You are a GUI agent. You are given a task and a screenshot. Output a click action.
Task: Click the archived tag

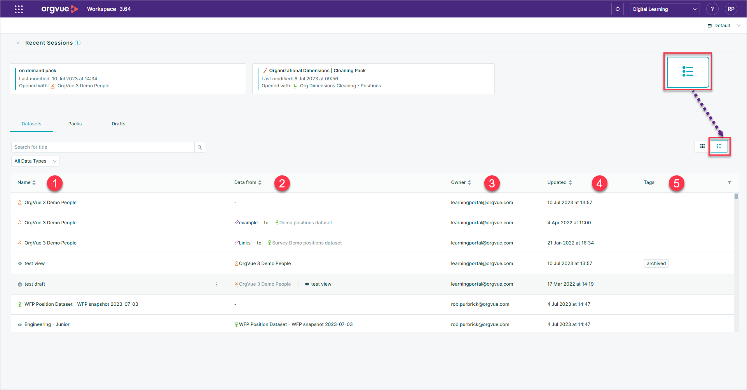point(656,263)
